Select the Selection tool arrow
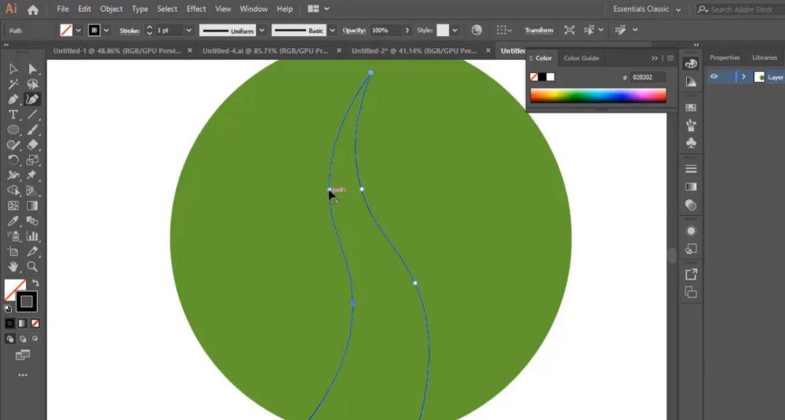This screenshot has width=785, height=420. tap(13, 69)
